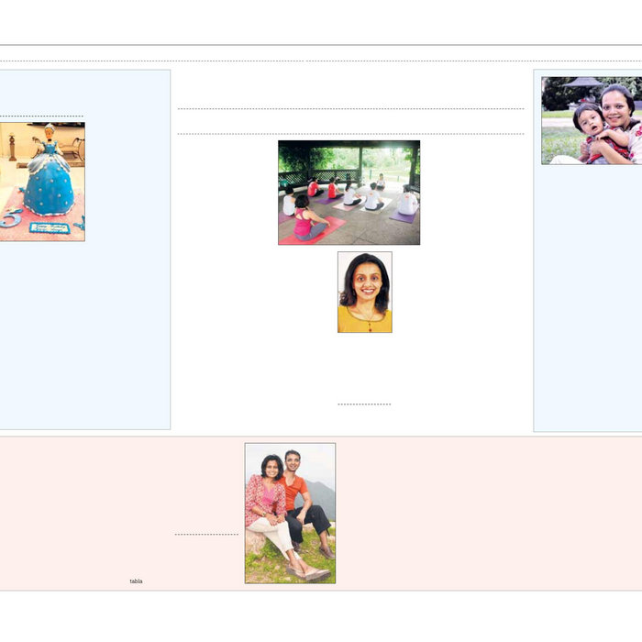Open the mother and baby photo
Image resolution: width=642 pixels, height=642 pixels.
click(592, 120)
